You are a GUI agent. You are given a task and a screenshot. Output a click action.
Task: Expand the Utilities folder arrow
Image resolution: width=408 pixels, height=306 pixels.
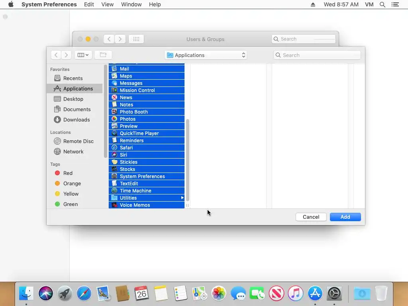[x=182, y=198]
